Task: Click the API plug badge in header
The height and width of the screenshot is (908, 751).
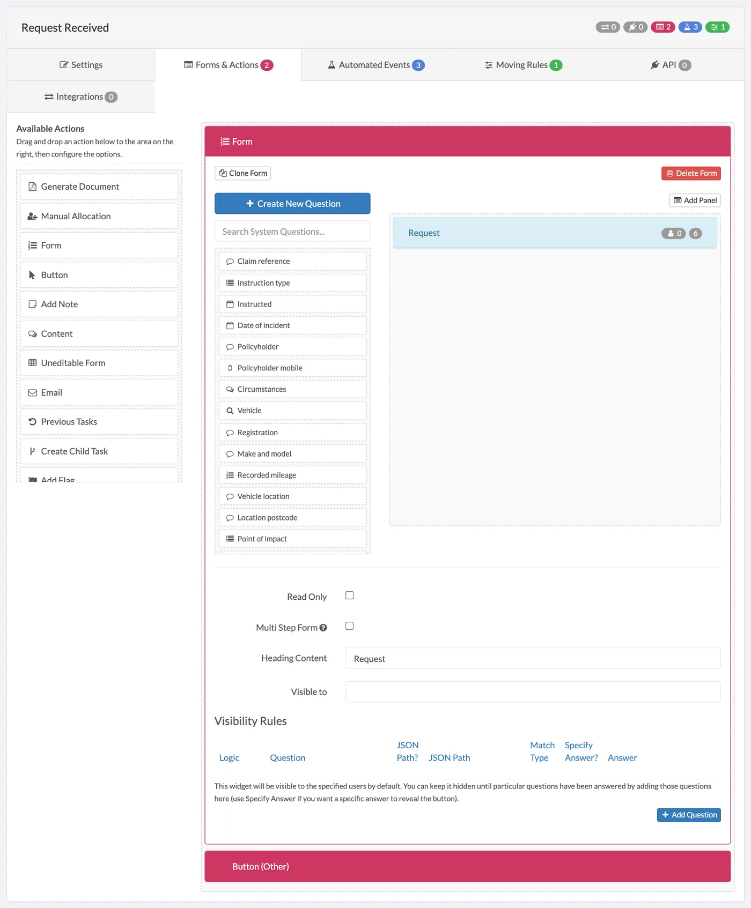Action: [635, 27]
